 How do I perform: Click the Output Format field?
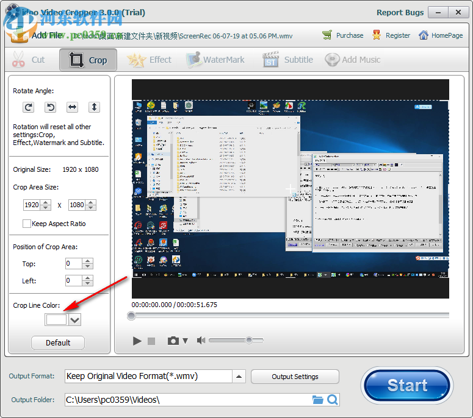pyautogui.click(x=148, y=377)
